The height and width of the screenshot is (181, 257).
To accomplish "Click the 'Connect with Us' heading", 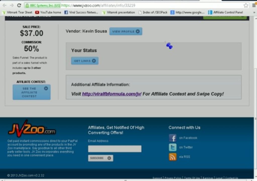I will (184, 127).
